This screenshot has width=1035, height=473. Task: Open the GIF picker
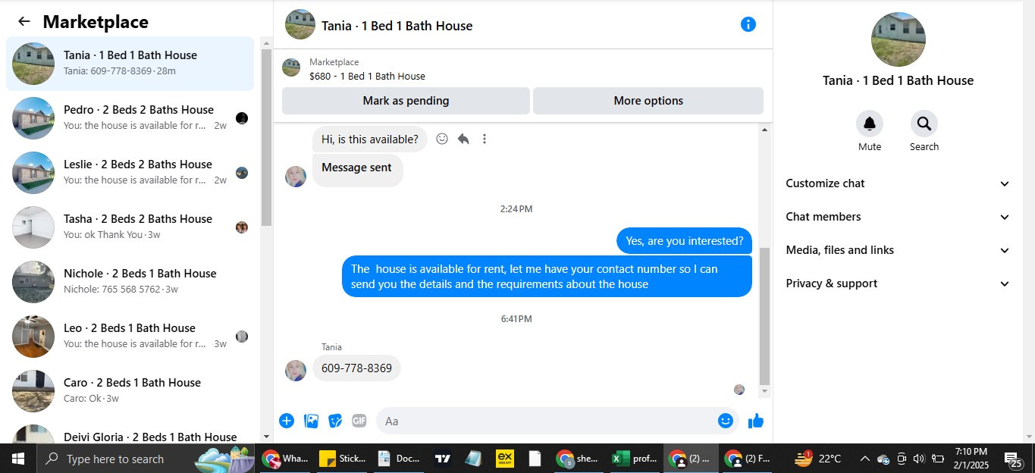pyautogui.click(x=359, y=421)
